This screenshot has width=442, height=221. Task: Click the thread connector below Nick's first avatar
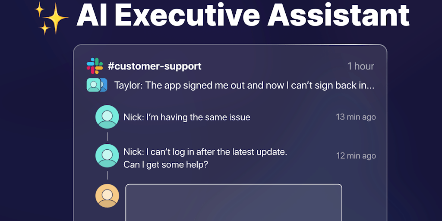pyautogui.click(x=107, y=136)
